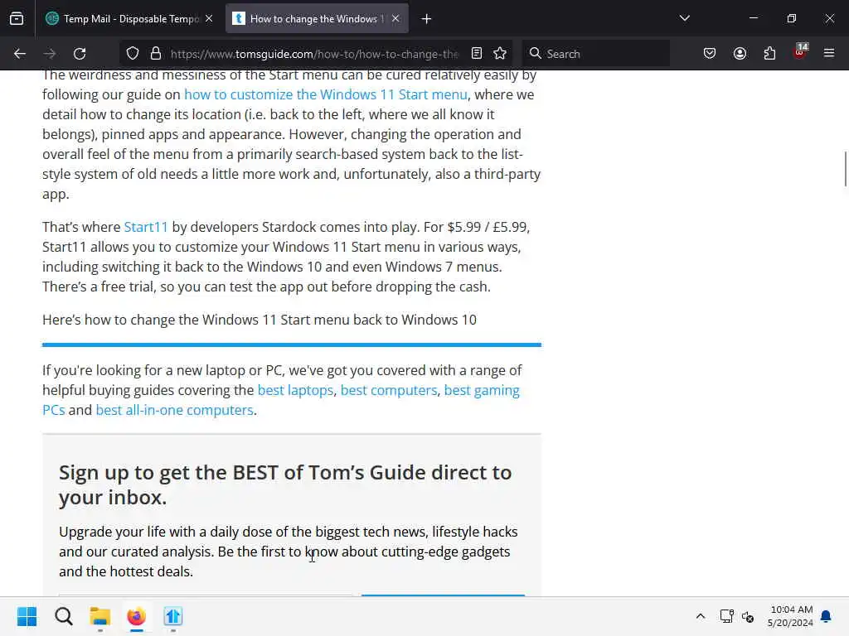Follow the Start11 link

[x=146, y=227]
